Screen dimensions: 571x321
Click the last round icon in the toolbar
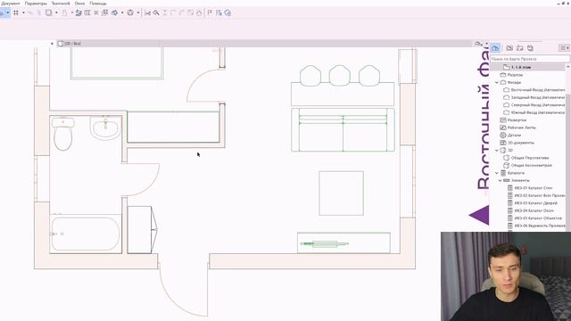click(x=228, y=12)
